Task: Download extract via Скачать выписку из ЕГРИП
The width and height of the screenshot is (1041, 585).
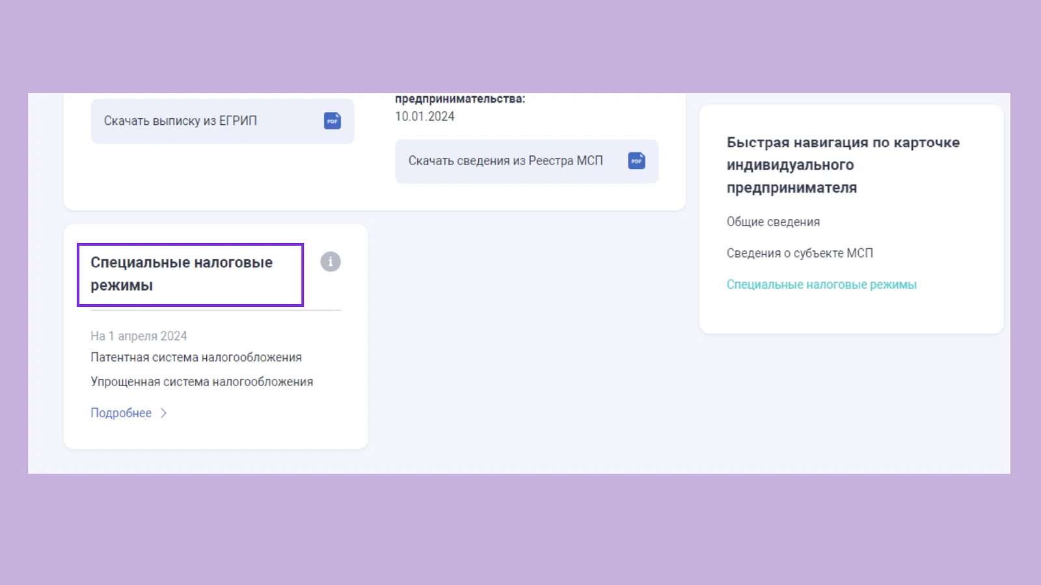Action: (223, 121)
